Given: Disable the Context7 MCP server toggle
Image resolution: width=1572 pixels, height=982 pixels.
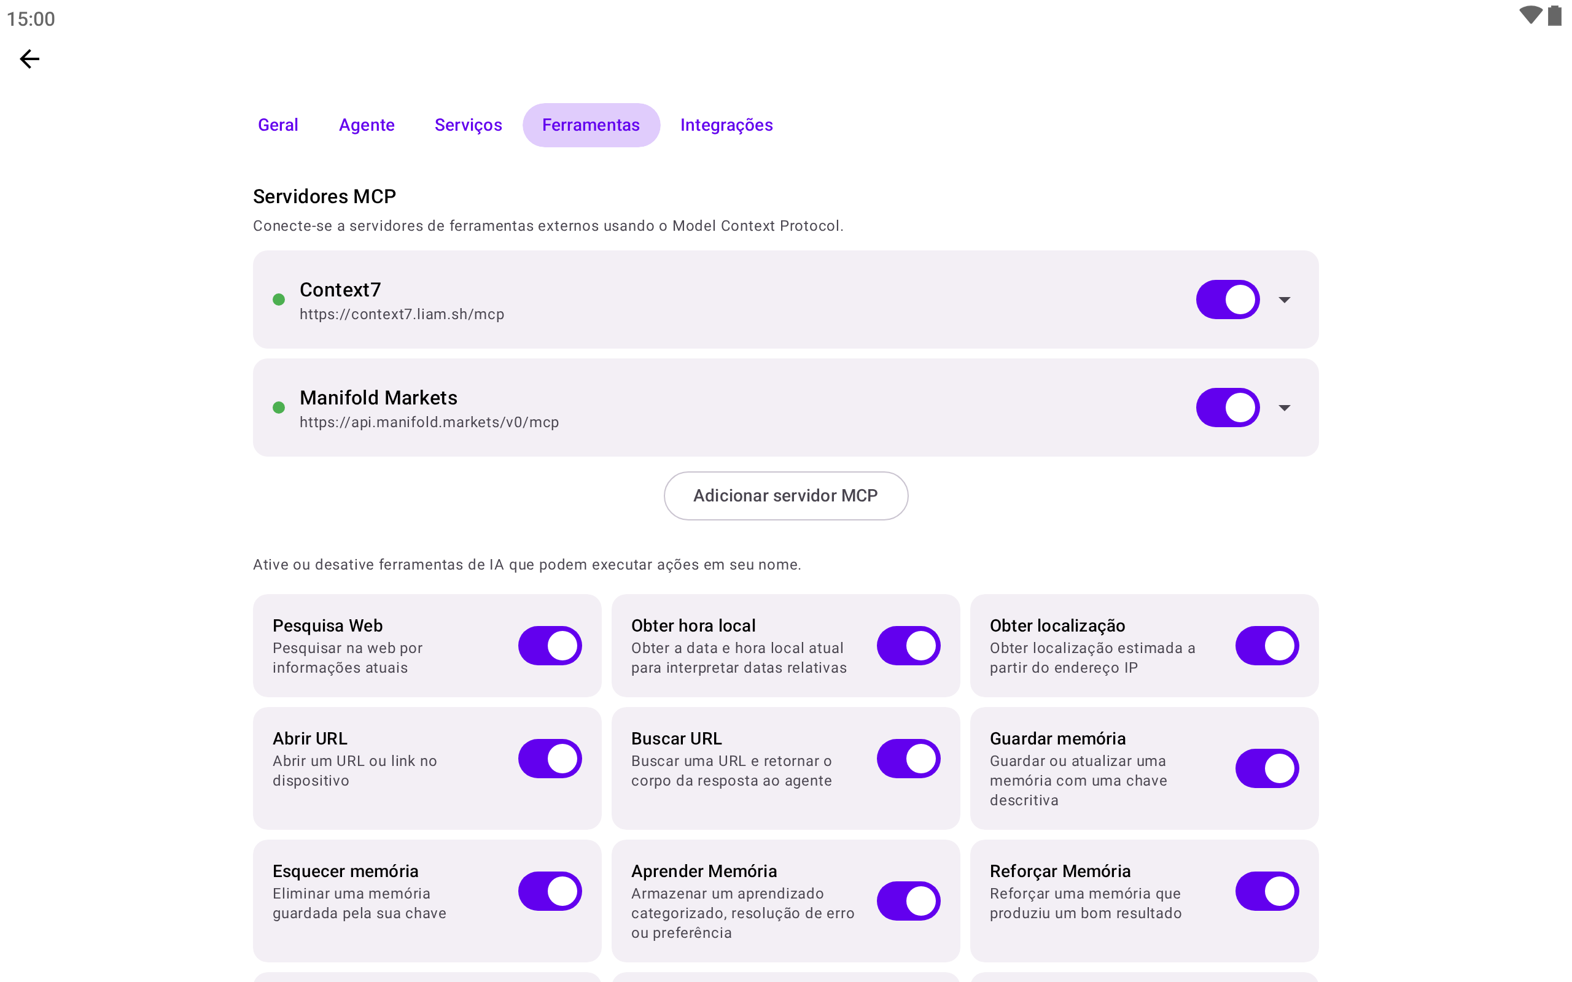Looking at the screenshot, I should click(x=1228, y=300).
